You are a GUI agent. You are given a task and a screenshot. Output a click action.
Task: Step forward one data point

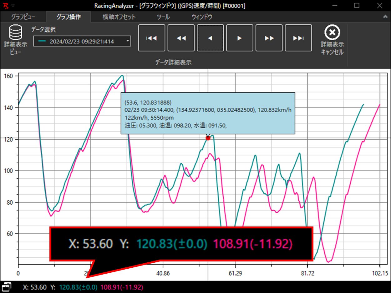[x=240, y=38]
